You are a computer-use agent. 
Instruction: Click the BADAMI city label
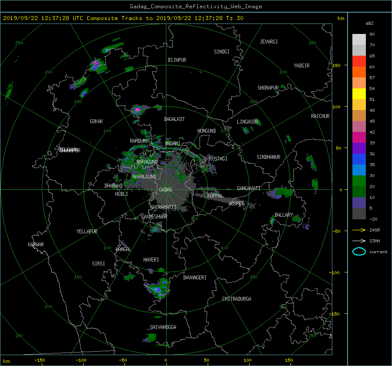tap(172, 144)
